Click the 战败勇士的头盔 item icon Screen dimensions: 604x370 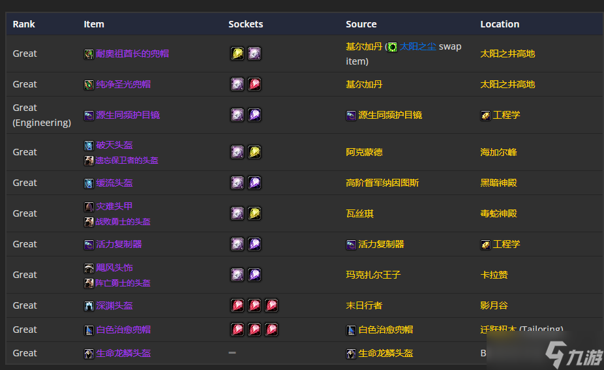tap(89, 222)
